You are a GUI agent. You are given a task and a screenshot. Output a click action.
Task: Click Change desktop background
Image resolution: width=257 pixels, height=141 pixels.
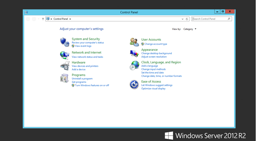157,53
